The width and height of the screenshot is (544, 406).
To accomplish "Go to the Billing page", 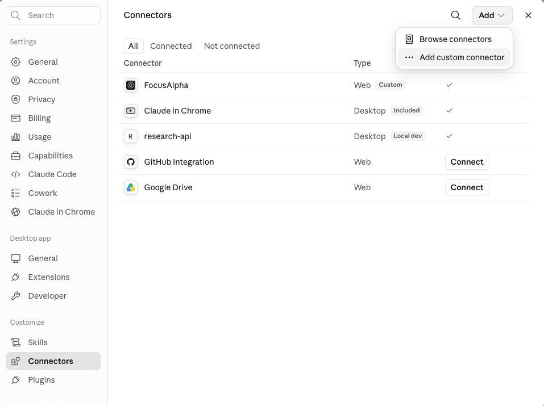I will click(x=53, y=118).
